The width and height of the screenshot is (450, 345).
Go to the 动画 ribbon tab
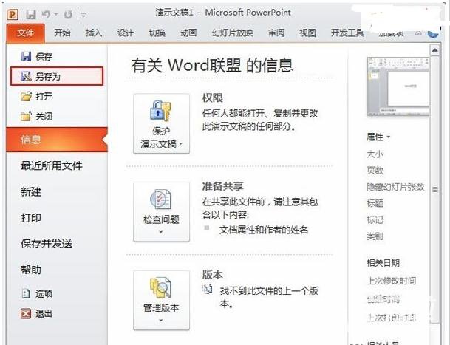(x=188, y=33)
